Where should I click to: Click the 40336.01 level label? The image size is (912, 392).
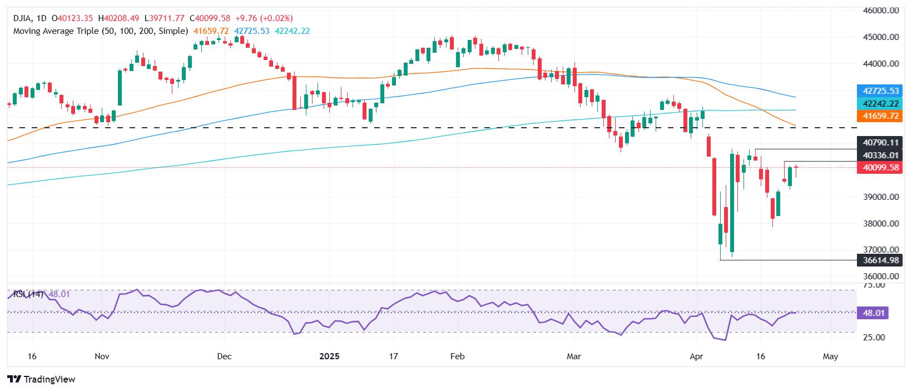coord(879,155)
